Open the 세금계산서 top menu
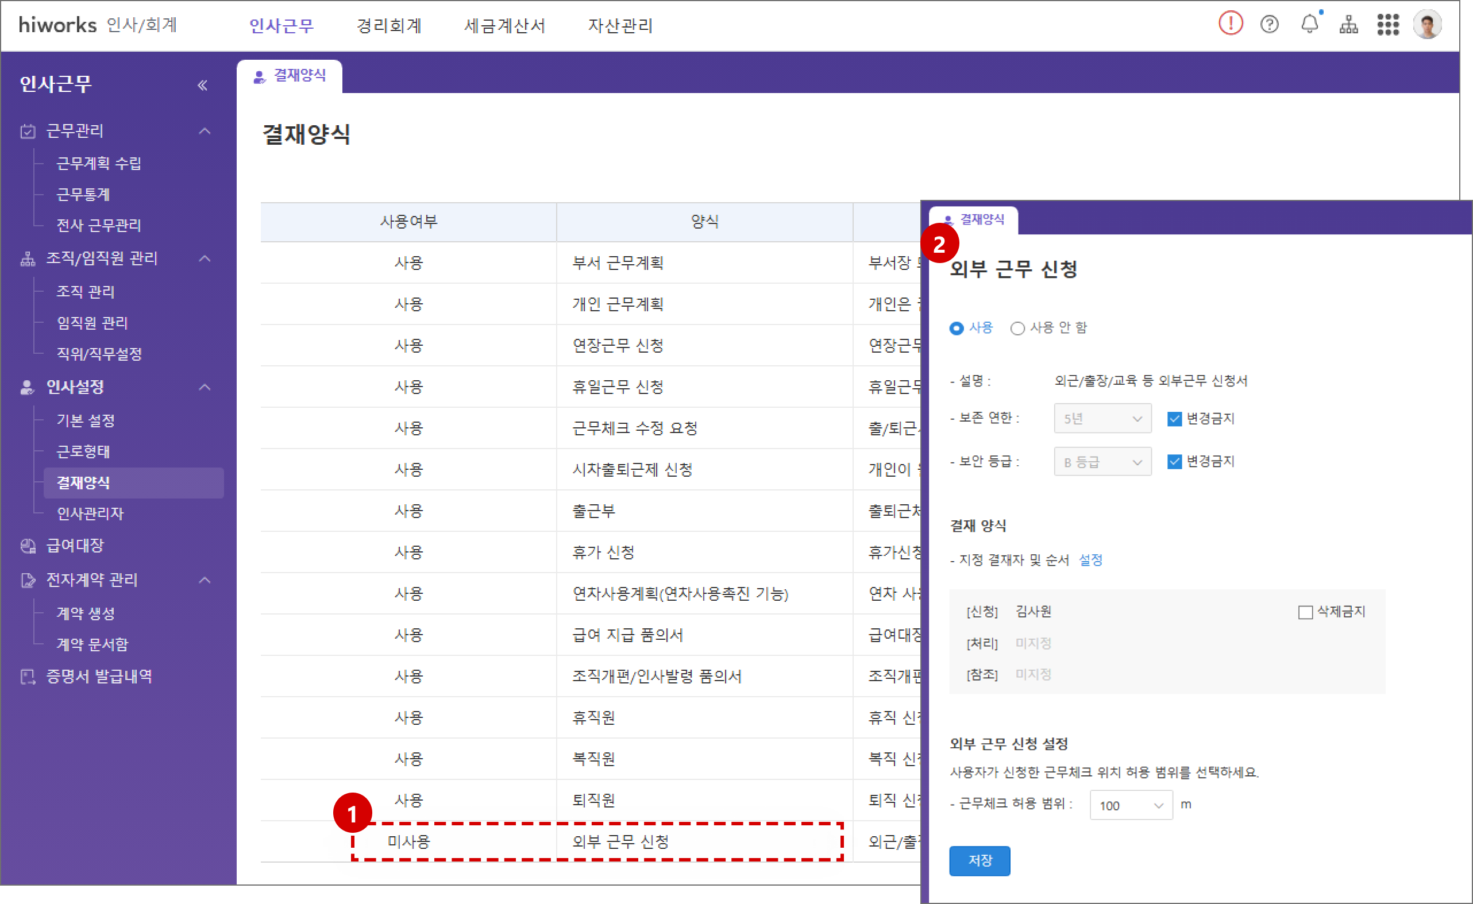Viewport: 1473px width, 904px height. click(x=504, y=26)
